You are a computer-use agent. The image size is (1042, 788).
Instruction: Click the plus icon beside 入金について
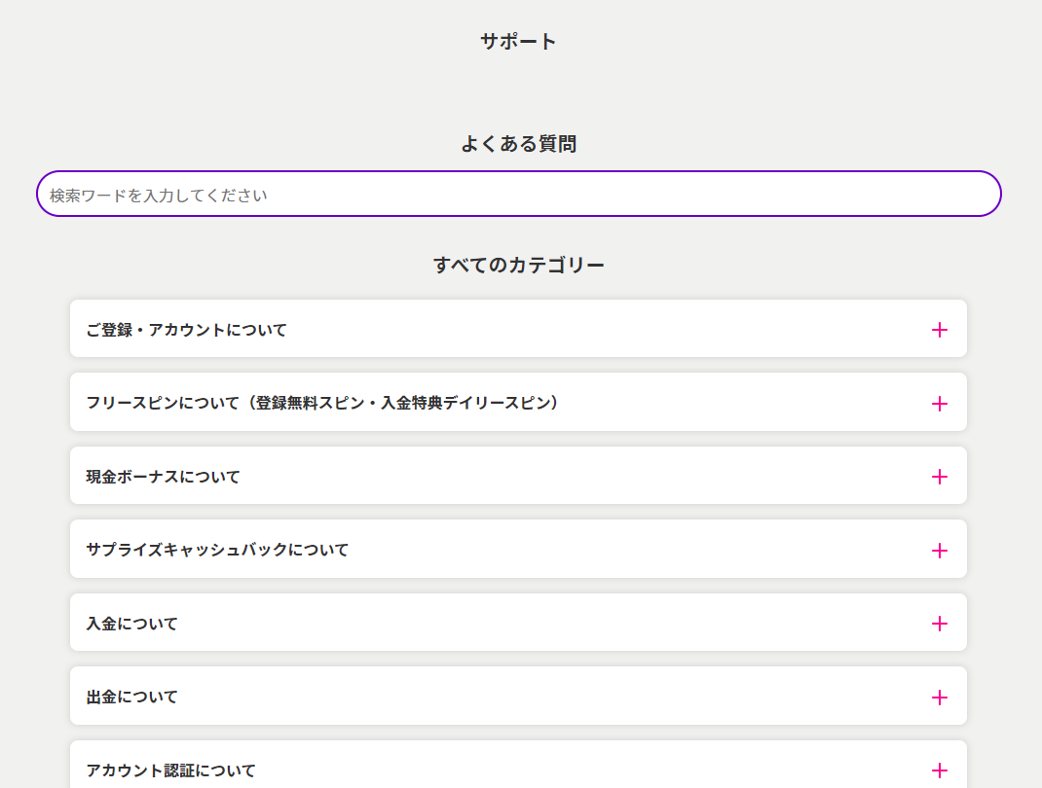939,623
